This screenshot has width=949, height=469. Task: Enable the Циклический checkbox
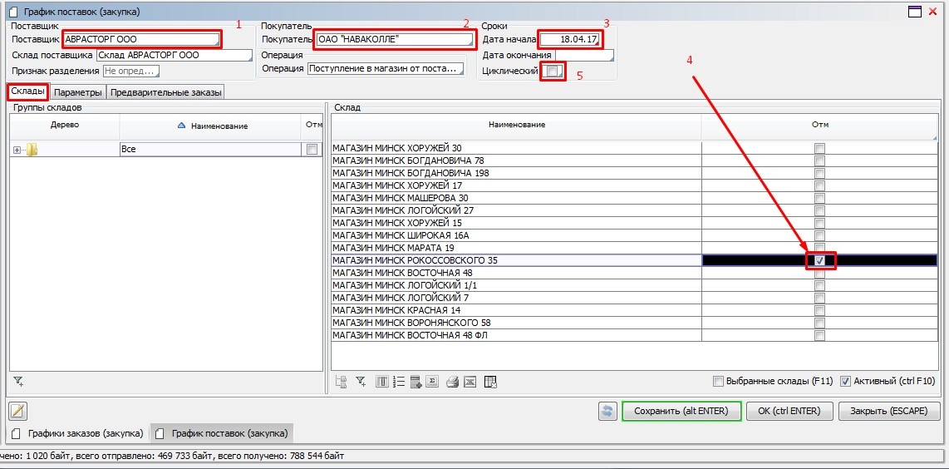553,72
